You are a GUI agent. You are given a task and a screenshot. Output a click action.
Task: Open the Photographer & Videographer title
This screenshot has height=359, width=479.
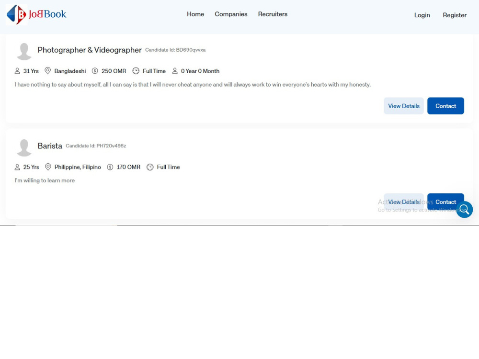pos(90,50)
